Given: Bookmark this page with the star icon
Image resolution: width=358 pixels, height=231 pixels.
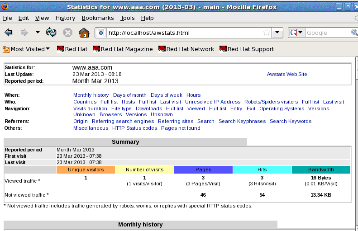Looking at the screenshot, I should tap(267, 33).
